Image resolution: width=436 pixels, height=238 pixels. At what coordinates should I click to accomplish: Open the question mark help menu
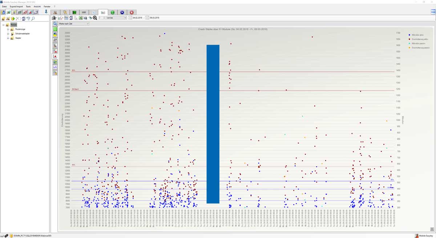point(54,7)
